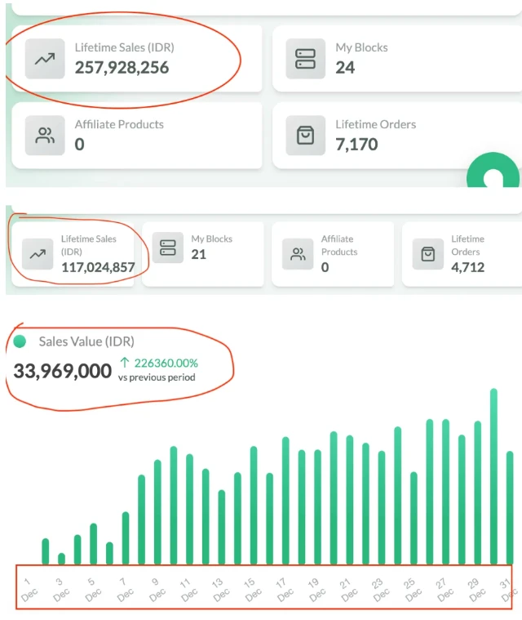
Task: Click the trending arrow icon beside 257,928,256
Action: (45, 59)
